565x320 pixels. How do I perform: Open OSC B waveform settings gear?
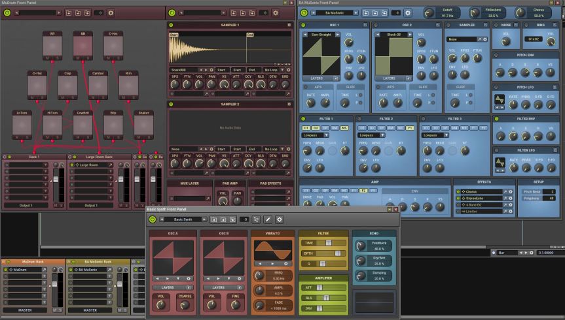[239, 279]
